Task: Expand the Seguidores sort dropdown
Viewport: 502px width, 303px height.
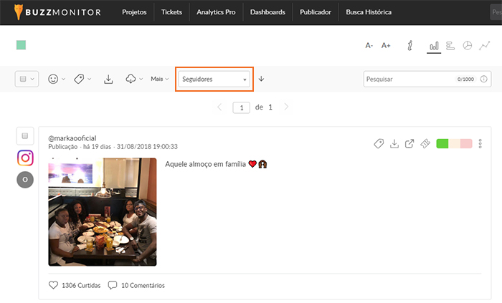Action: pos(213,79)
